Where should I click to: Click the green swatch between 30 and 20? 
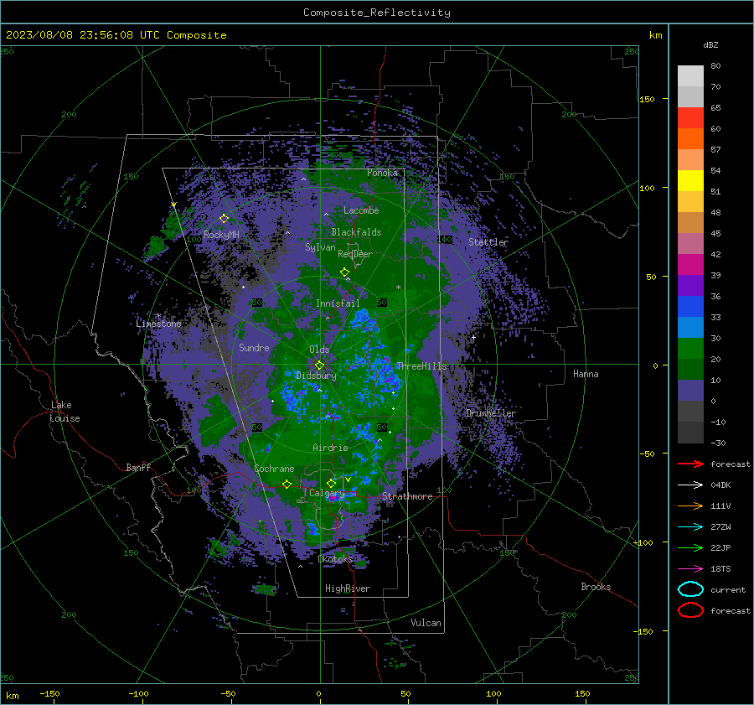[x=690, y=348]
